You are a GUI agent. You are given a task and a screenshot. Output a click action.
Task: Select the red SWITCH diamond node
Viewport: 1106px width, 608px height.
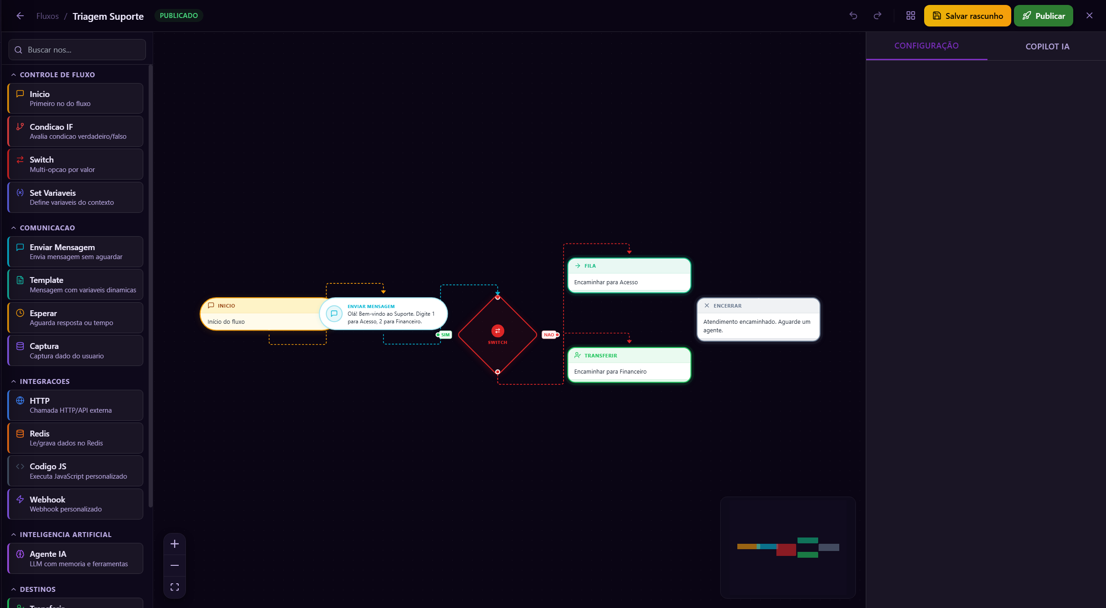coord(498,335)
